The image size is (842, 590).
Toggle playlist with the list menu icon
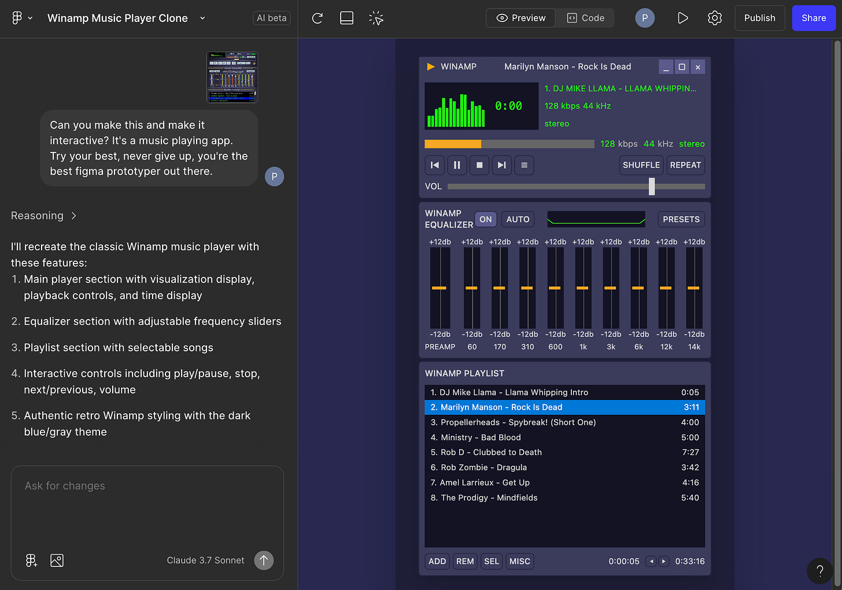point(524,165)
